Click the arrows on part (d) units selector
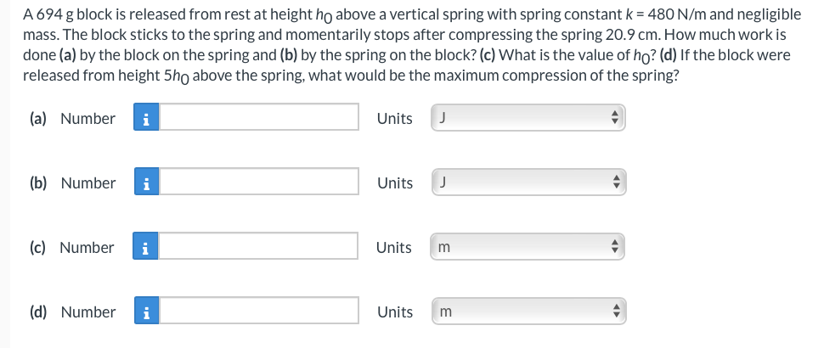824x348 pixels. [616, 312]
